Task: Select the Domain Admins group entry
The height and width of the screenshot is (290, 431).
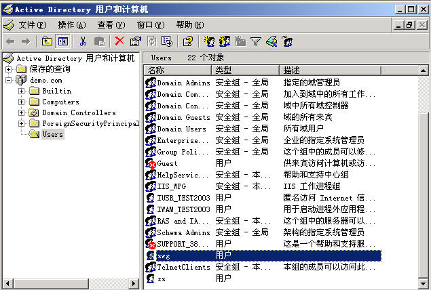Action: pos(183,83)
